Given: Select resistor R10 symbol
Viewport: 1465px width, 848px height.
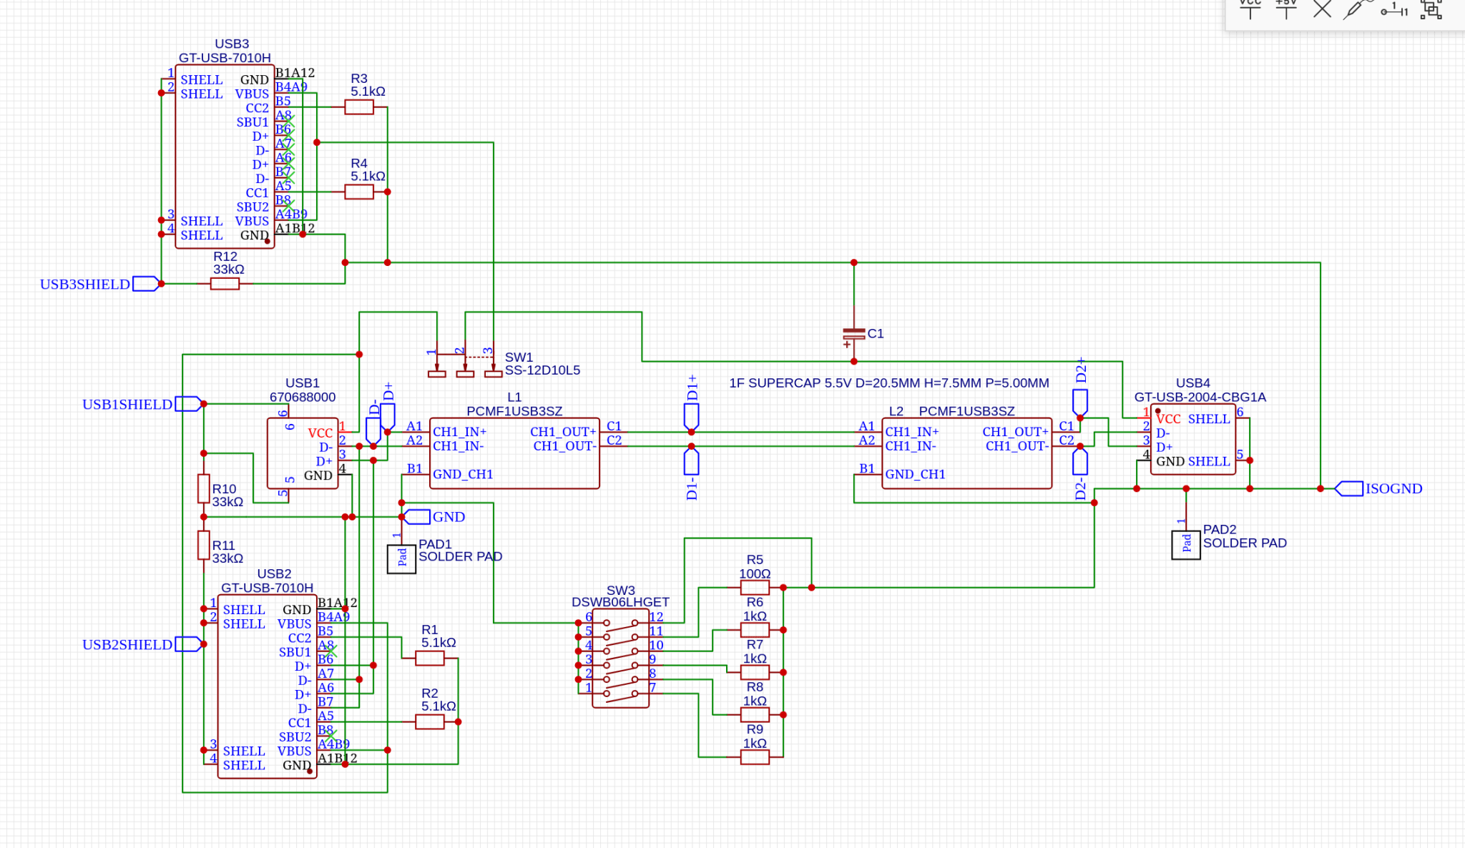Looking at the screenshot, I should 204,488.
